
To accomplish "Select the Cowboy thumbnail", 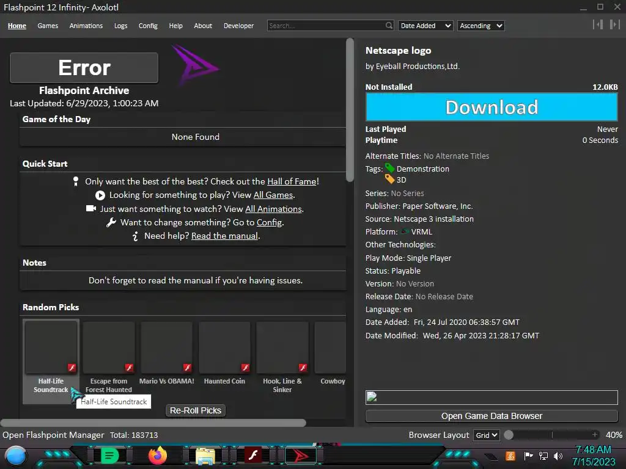I will click(330, 347).
